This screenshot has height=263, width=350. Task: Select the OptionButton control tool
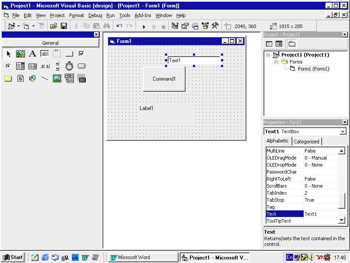click(x=8, y=66)
